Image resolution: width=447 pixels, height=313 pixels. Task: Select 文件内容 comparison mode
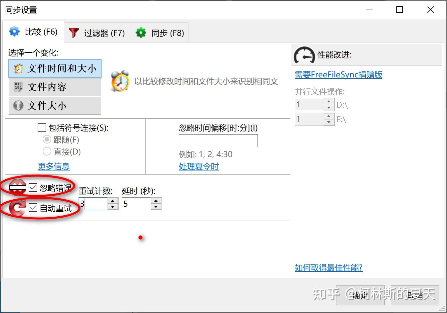point(55,87)
